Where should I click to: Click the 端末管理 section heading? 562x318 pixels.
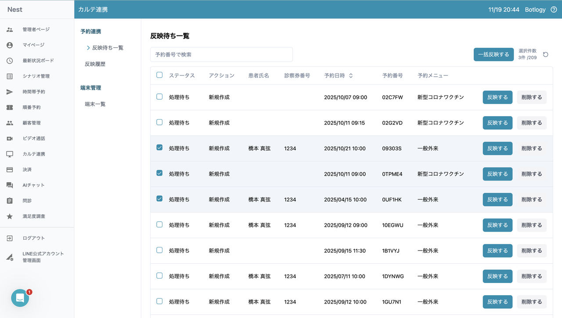91,88
